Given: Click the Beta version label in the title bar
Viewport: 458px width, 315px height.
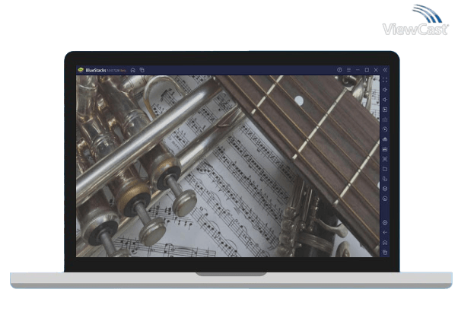Looking at the screenshot, I should click(x=123, y=71).
